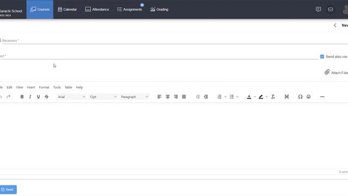Align text left
348x196 pixels.
click(159, 97)
